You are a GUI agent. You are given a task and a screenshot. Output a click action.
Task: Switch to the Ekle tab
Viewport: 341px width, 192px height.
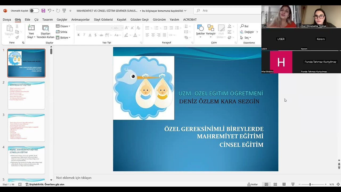click(x=27, y=19)
